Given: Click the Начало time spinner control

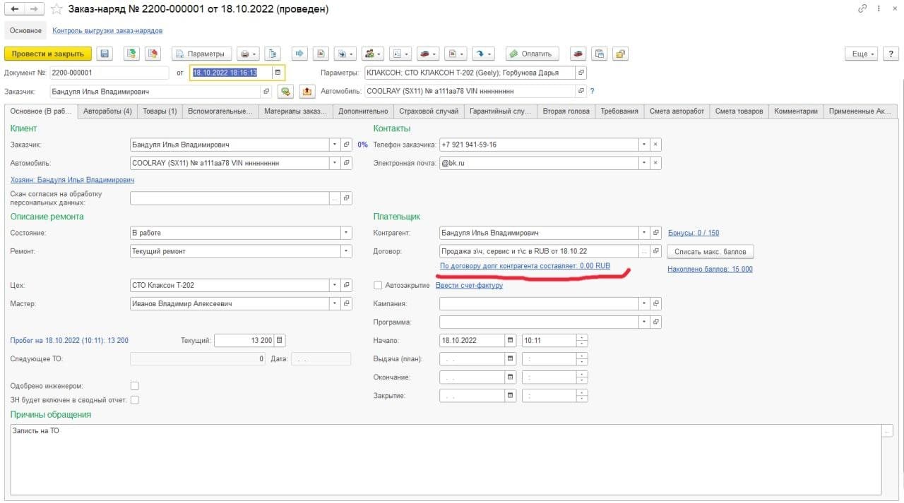Looking at the screenshot, I should click(581, 340).
